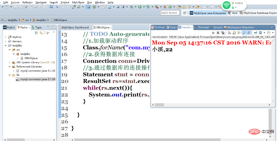Toggle Show Console on standard output change
Image resolution: width=277 pixels, height=141 pixels.
click(244, 33)
